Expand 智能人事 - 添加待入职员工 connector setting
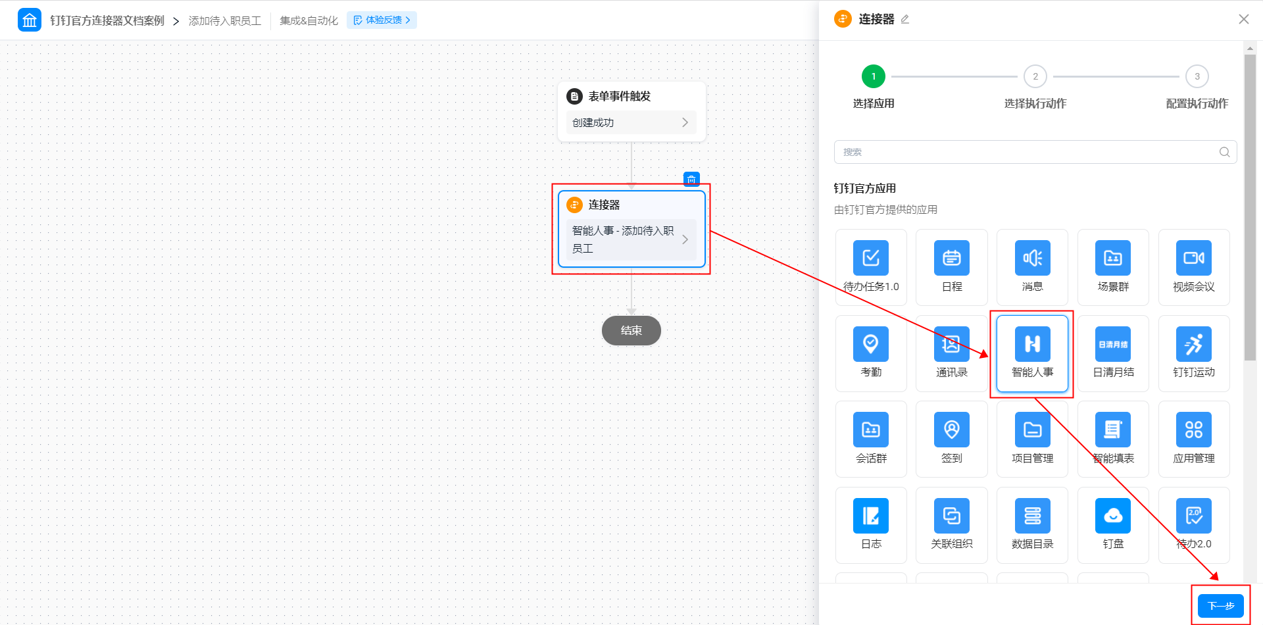 (x=631, y=239)
